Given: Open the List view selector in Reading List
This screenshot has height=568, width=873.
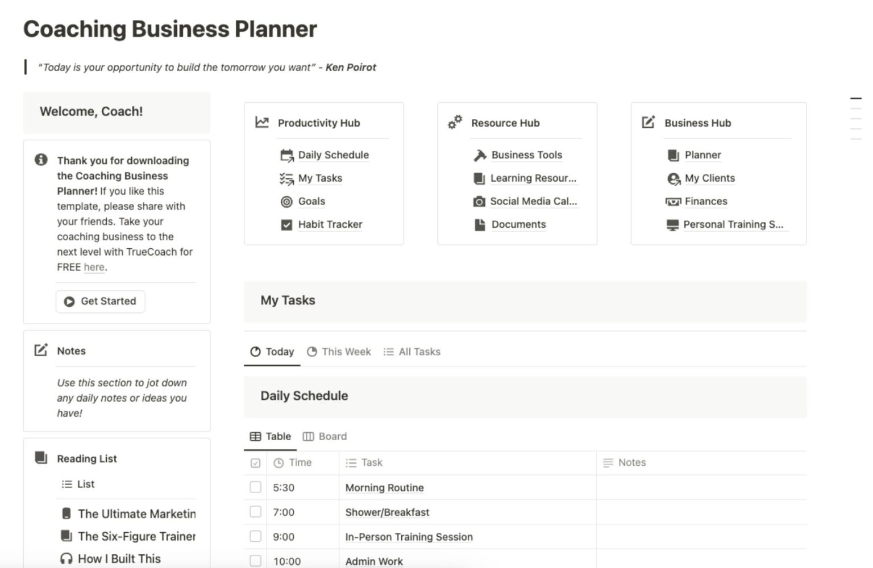Looking at the screenshot, I should point(78,484).
